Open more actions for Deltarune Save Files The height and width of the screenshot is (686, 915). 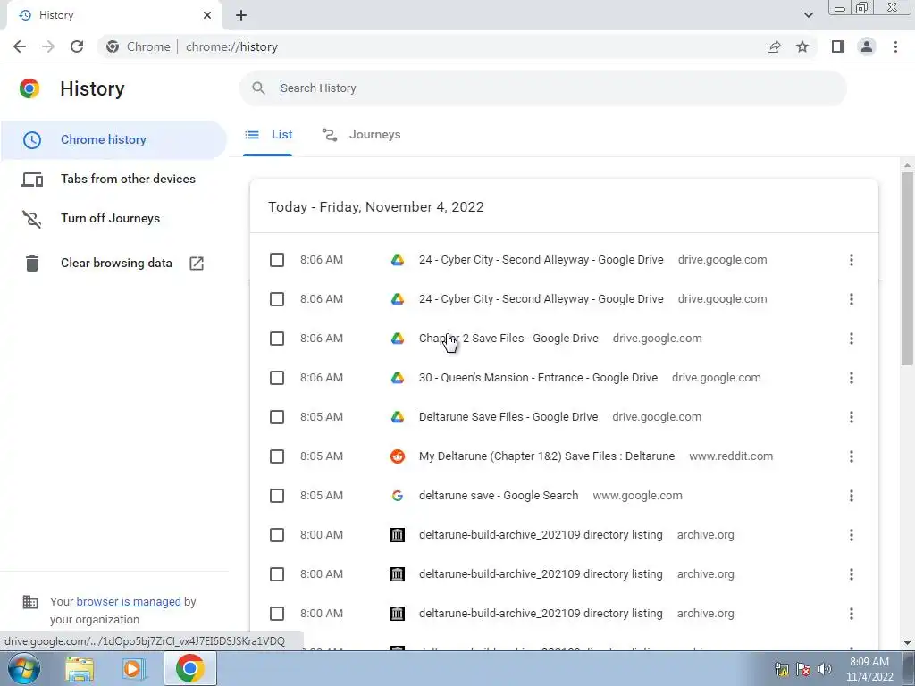pos(852,417)
